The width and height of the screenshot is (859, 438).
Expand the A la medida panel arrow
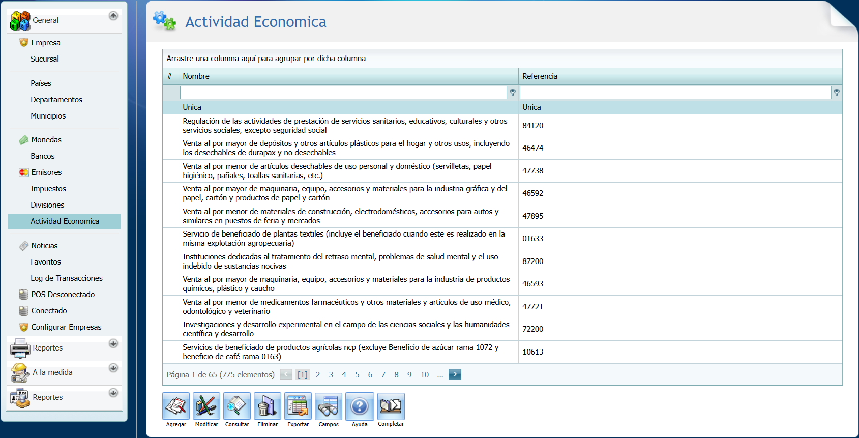113,368
